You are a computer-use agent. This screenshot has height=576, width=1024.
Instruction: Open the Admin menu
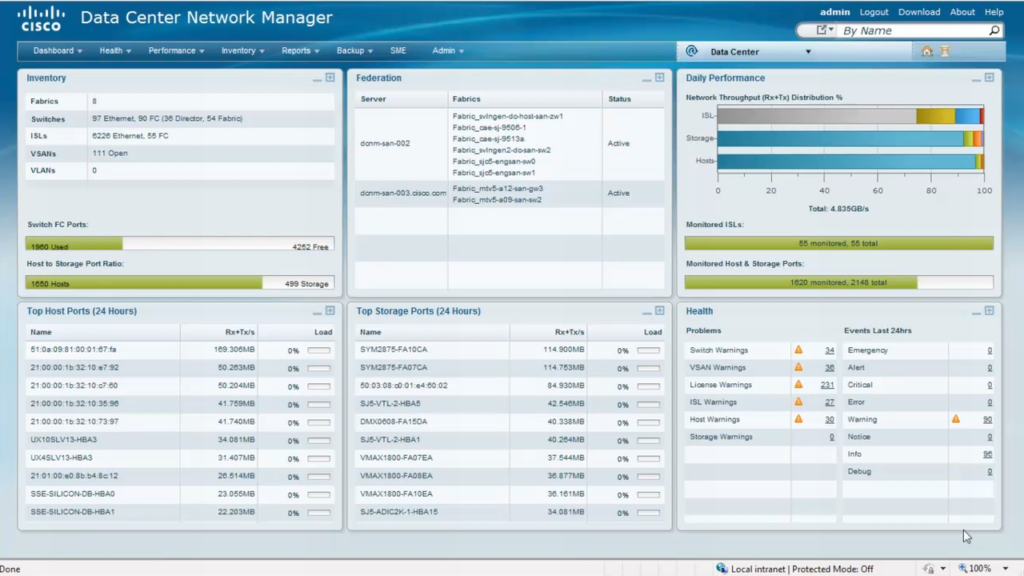point(448,50)
